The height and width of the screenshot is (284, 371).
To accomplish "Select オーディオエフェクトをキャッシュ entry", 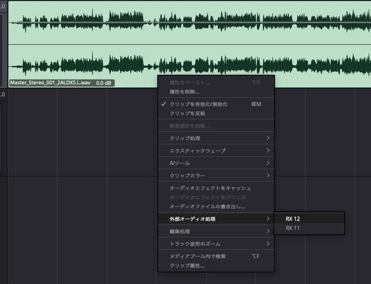I will pyautogui.click(x=216, y=188).
